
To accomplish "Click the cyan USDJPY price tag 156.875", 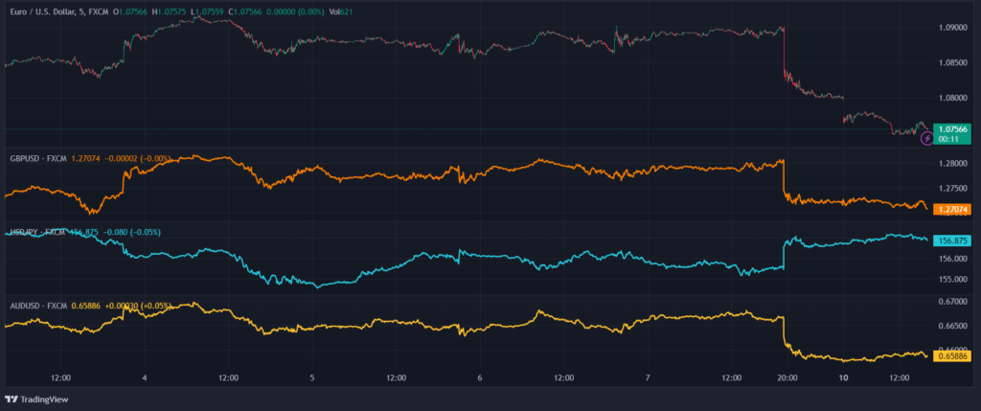I will pos(951,240).
